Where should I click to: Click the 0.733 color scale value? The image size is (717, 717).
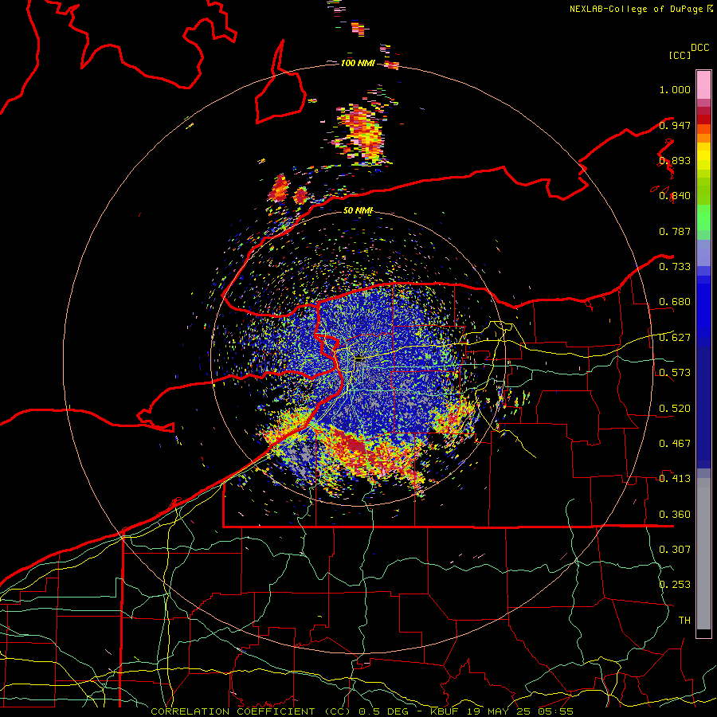(x=675, y=267)
